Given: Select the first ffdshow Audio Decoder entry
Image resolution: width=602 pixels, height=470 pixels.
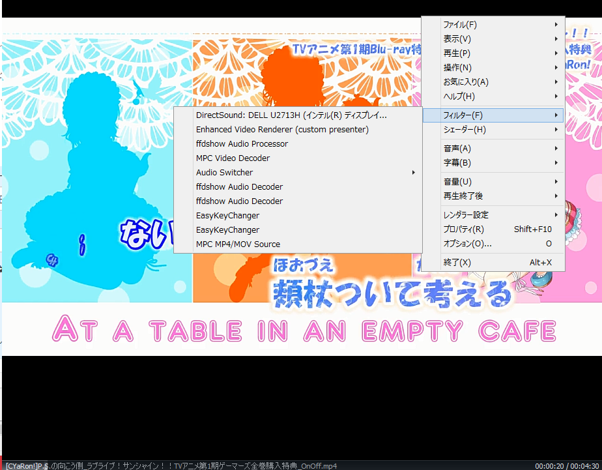Looking at the screenshot, I should point(298,186).
